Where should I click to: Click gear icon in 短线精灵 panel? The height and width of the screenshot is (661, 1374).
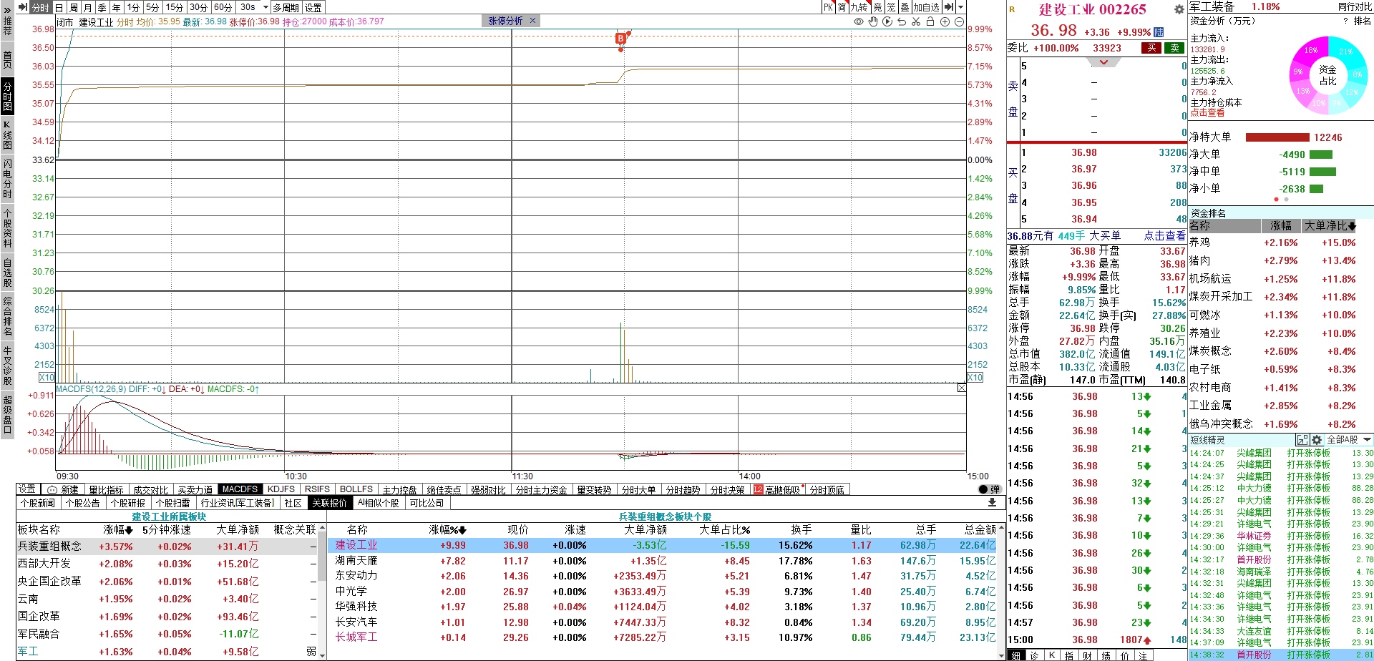tap(1316, 440)
